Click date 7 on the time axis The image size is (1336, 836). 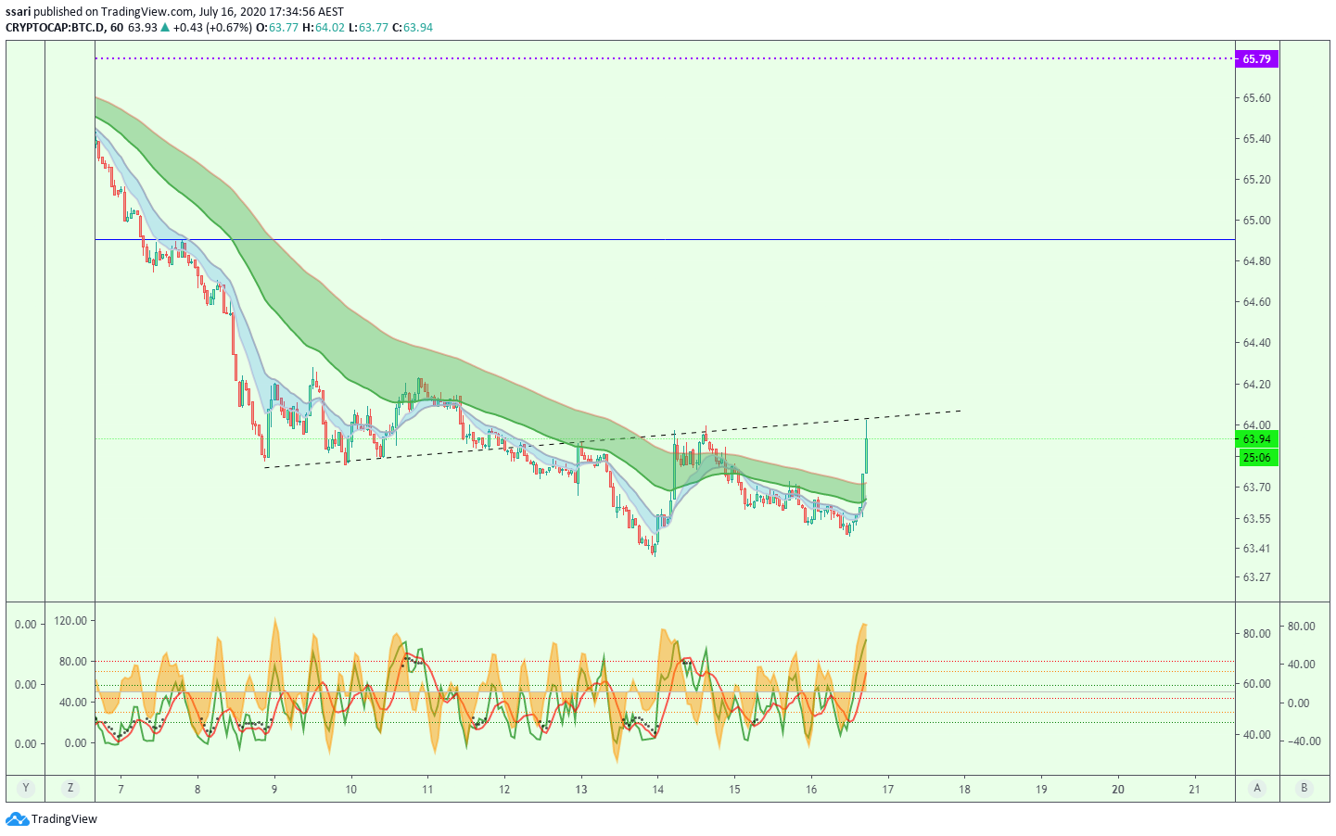[x=121, y=790]
